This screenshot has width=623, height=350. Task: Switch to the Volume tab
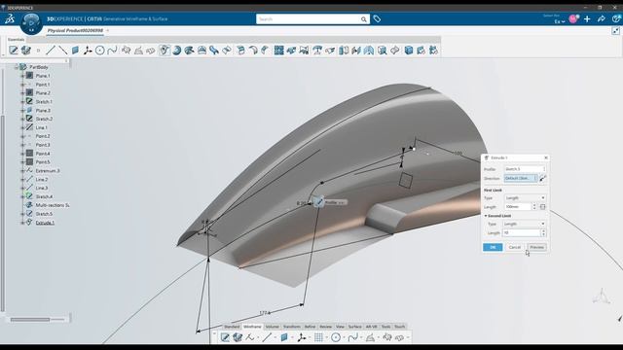tap(273, 327)
